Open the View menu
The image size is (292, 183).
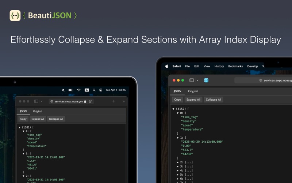click(207, 66)
